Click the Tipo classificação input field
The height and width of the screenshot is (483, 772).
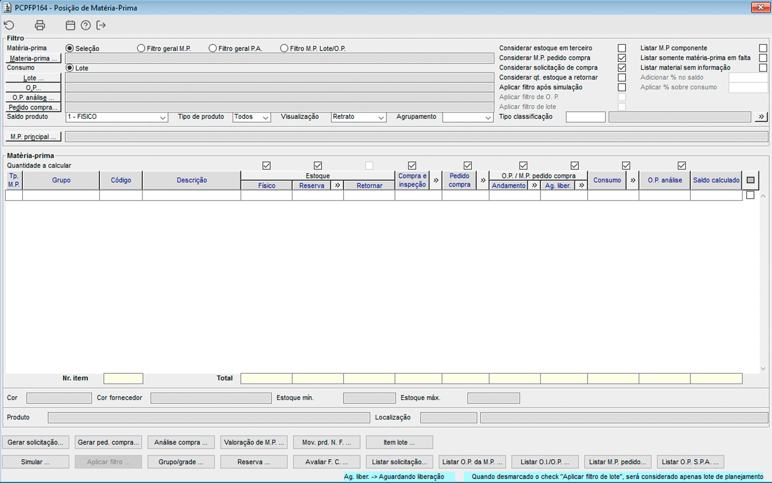(585, 117)
